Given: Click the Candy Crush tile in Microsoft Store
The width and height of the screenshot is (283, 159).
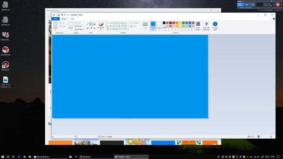Looking at the screenshot, I should [x=138, y=142].
